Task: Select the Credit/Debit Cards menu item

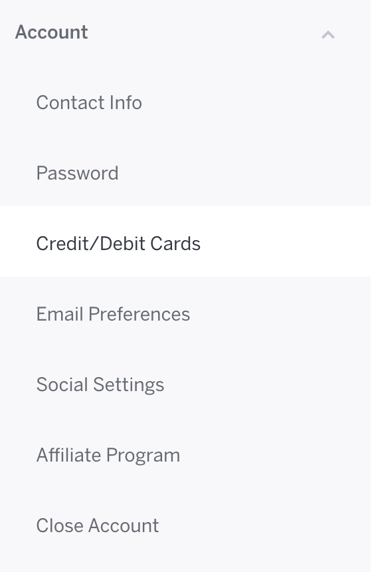Action: click(x=185, y=241)
